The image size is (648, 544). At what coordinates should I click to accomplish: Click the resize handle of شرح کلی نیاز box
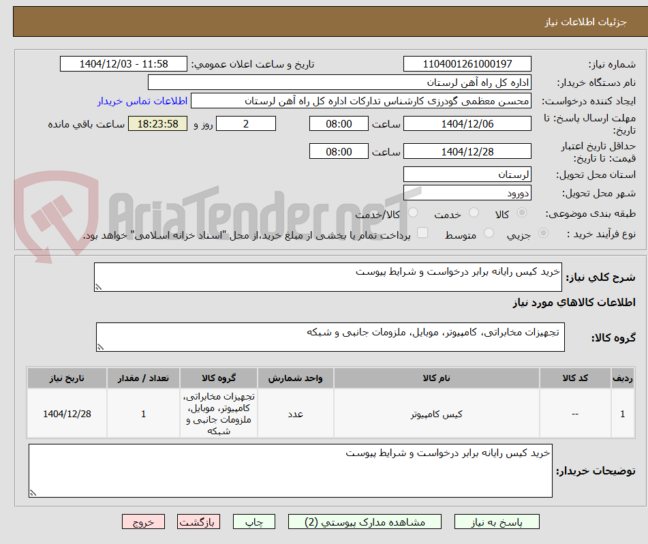pyautogui.click(x=98, y=287)
